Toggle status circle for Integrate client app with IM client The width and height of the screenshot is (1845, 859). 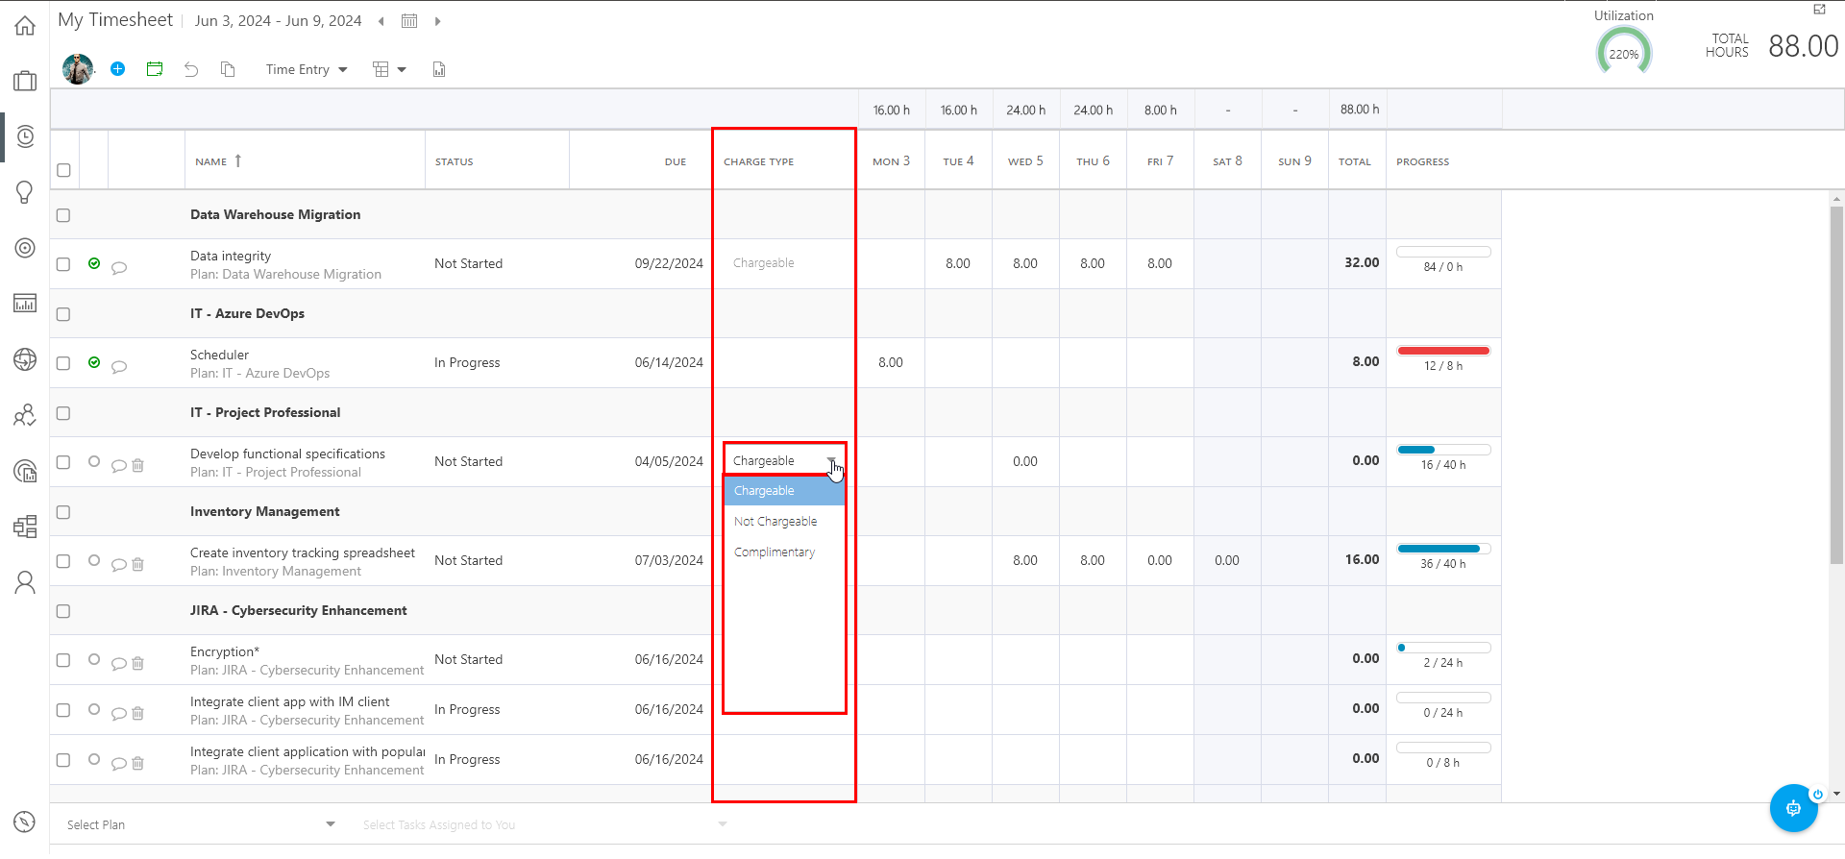(x=94, y=709)
